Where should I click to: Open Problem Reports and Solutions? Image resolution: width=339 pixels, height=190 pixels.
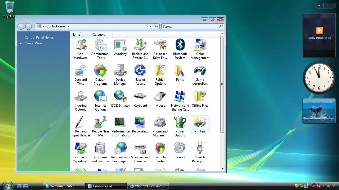coord(81,153)
